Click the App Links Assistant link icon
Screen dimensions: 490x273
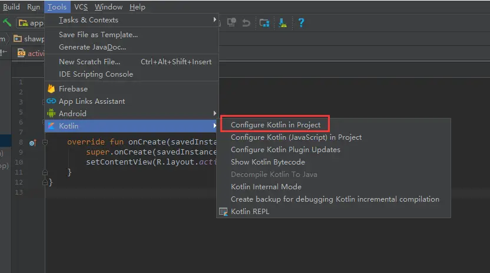51,101
